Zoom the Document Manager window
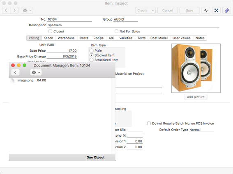 [x=25, y=65]
